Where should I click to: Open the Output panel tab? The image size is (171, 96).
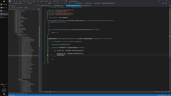pos(26,93)
